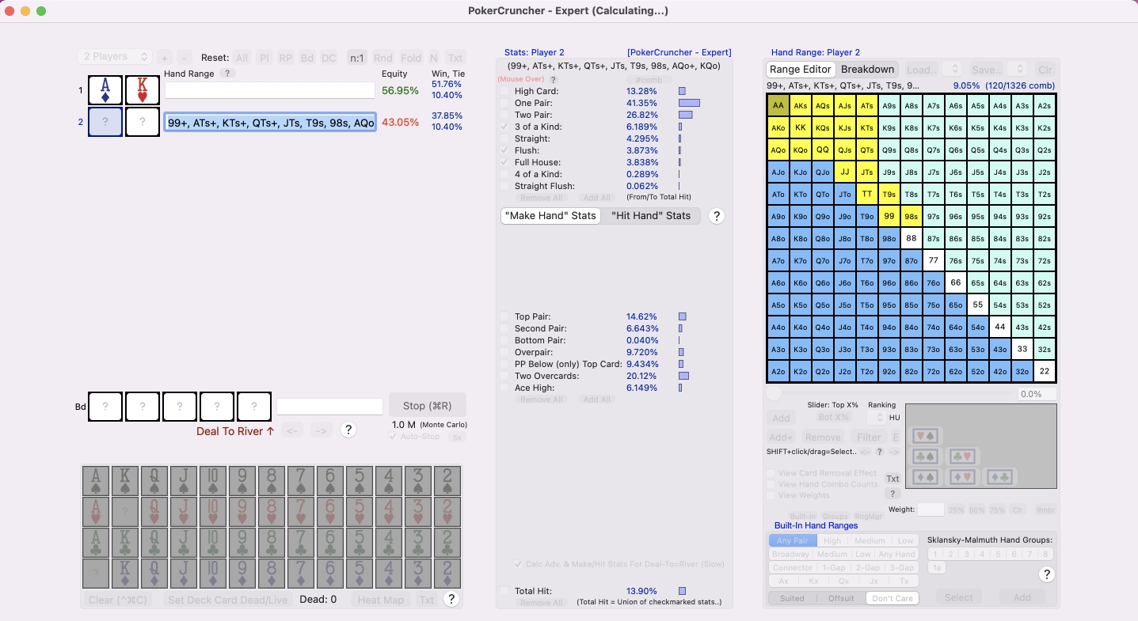Viewport: 1138px width, 621px height.
Task: Click the Stop calculation button
Action: pyautogui.click(x=428, y=405)
